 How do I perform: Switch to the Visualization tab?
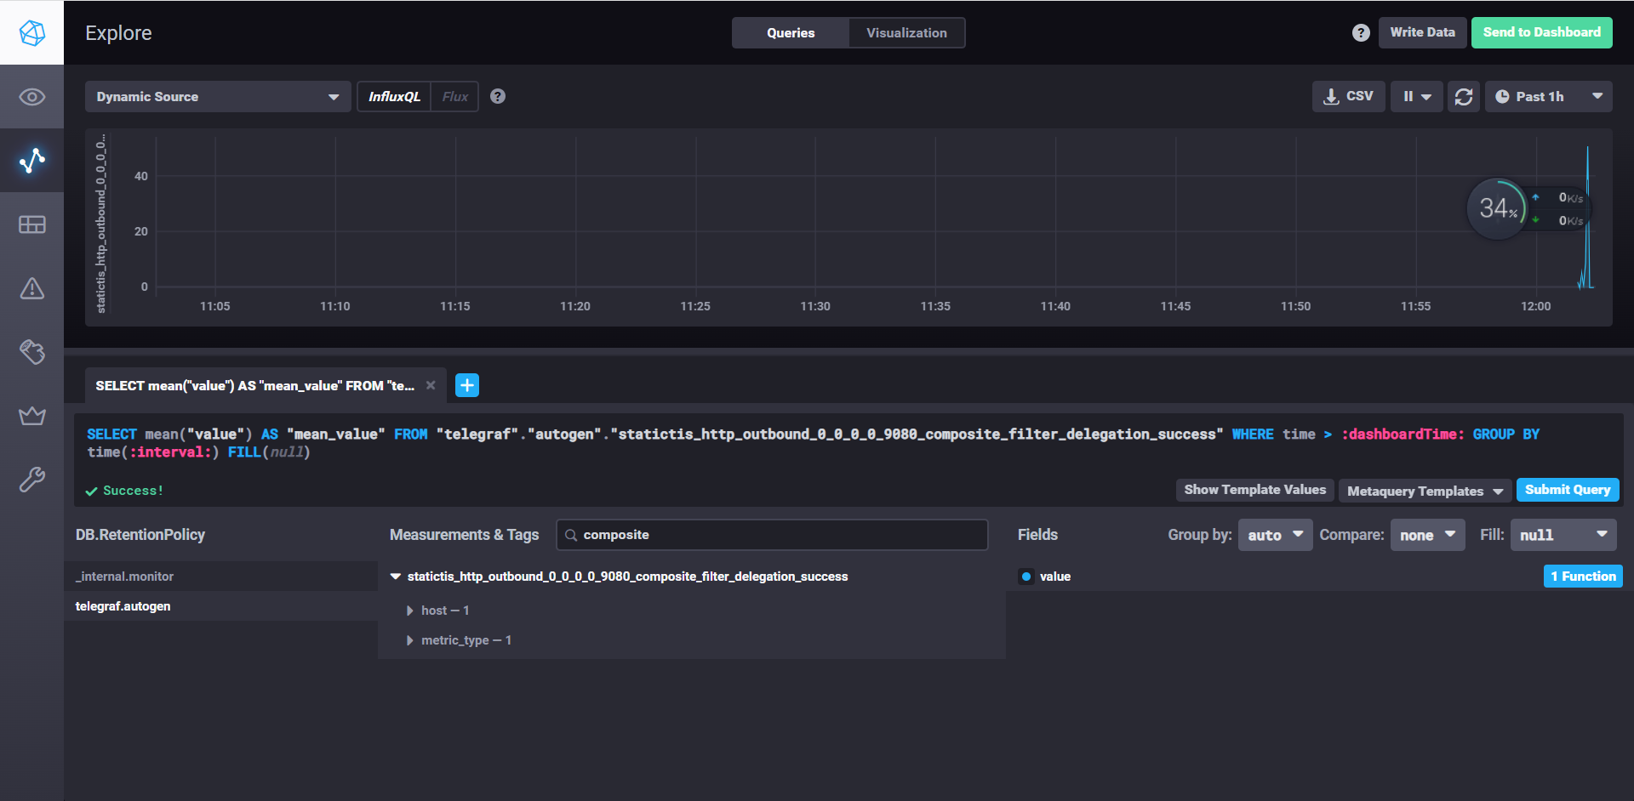coord(906,33)
